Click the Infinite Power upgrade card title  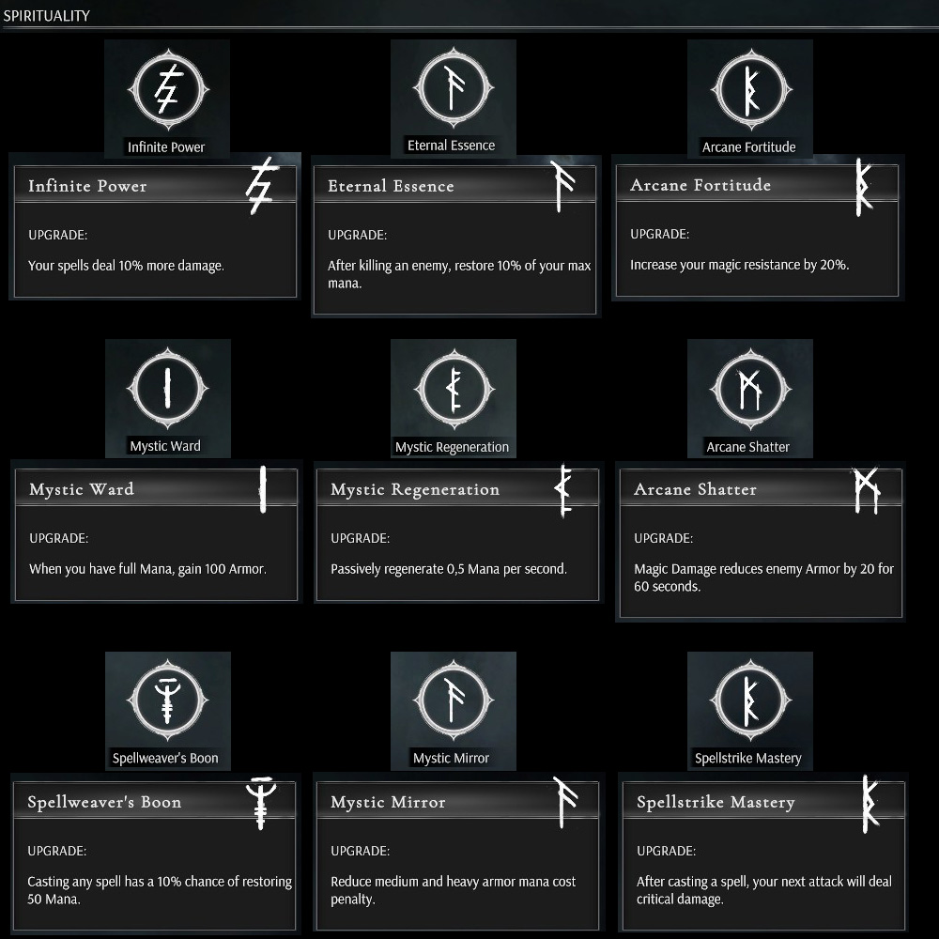pyautogui.click(x=87, y=186)
